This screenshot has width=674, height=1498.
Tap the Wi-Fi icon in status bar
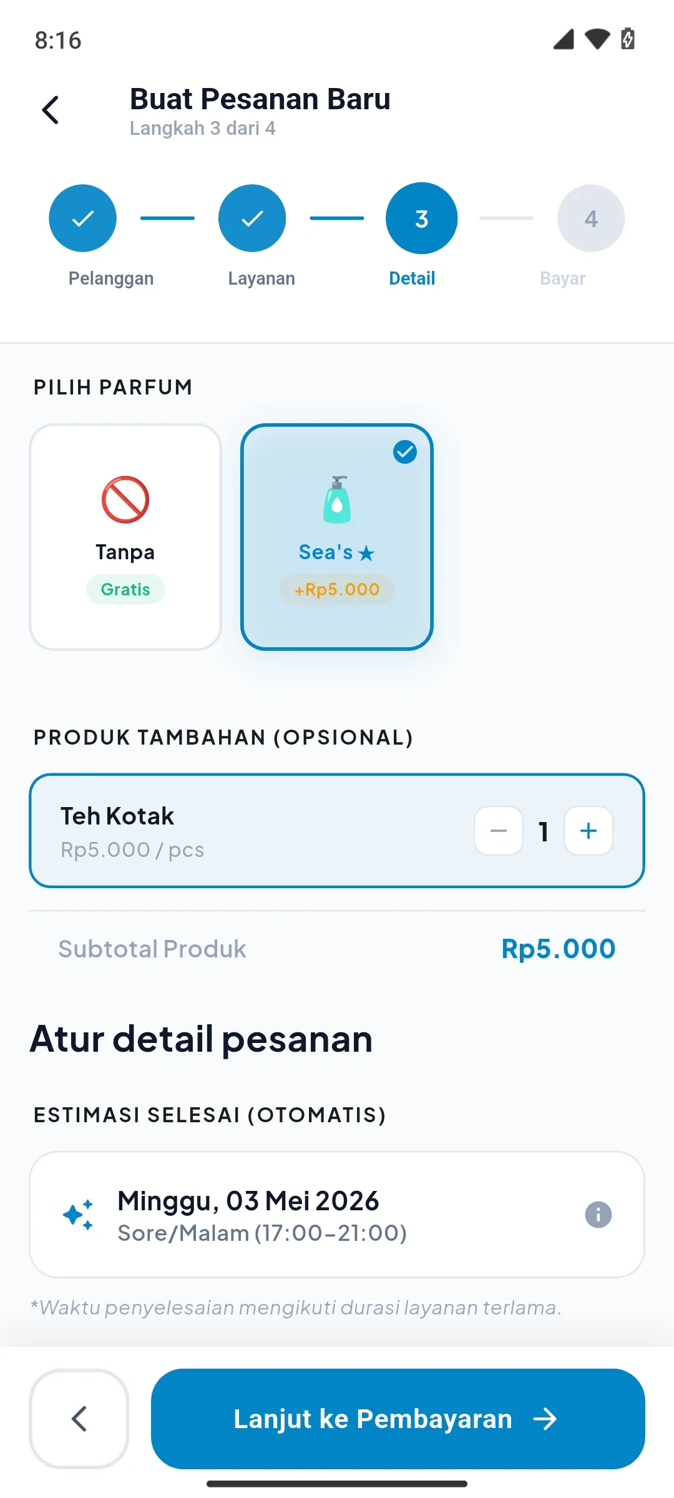[597, 39]
